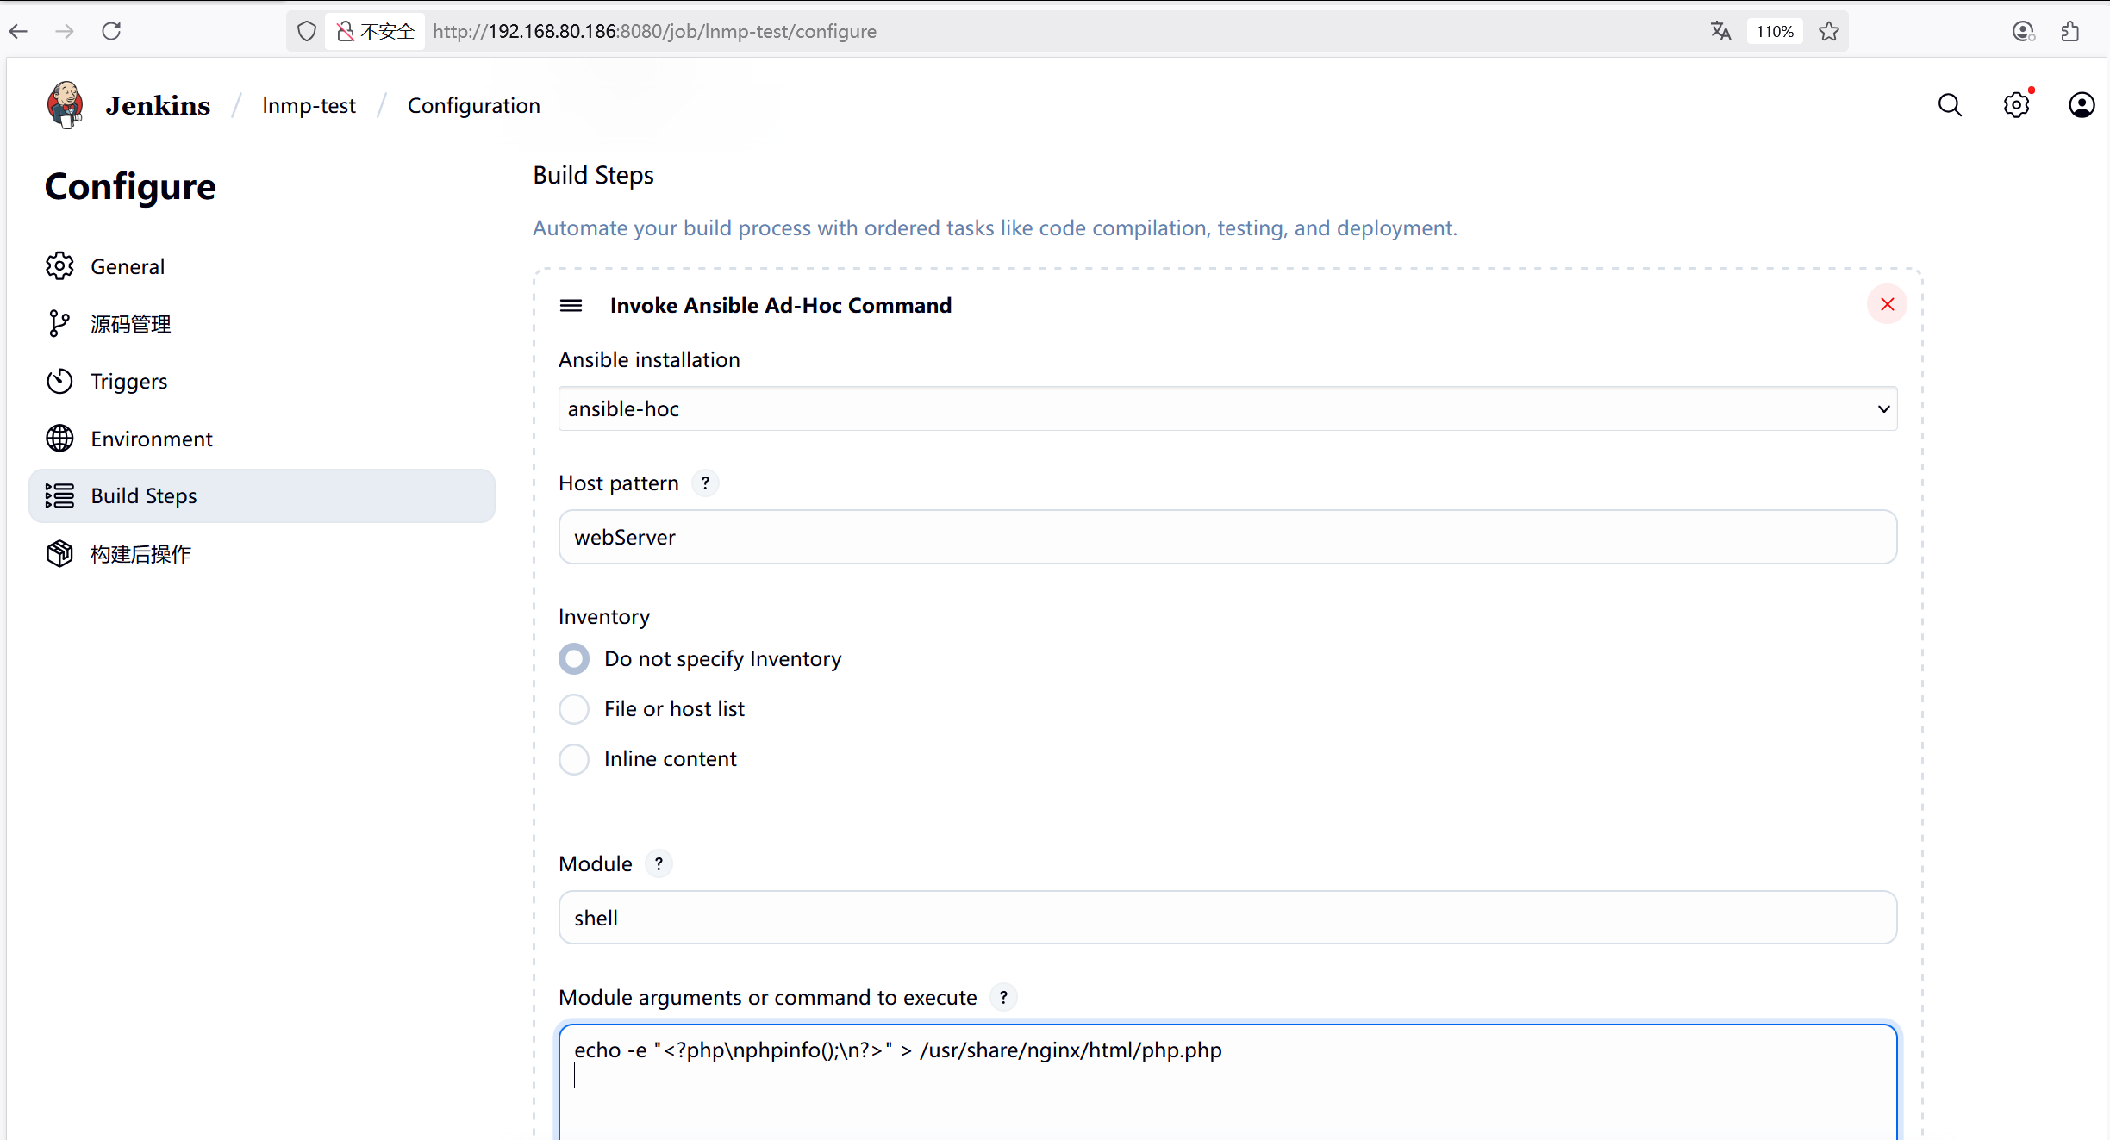
Task: Expand the Ansible installation dropdown
Action: 1227,408
